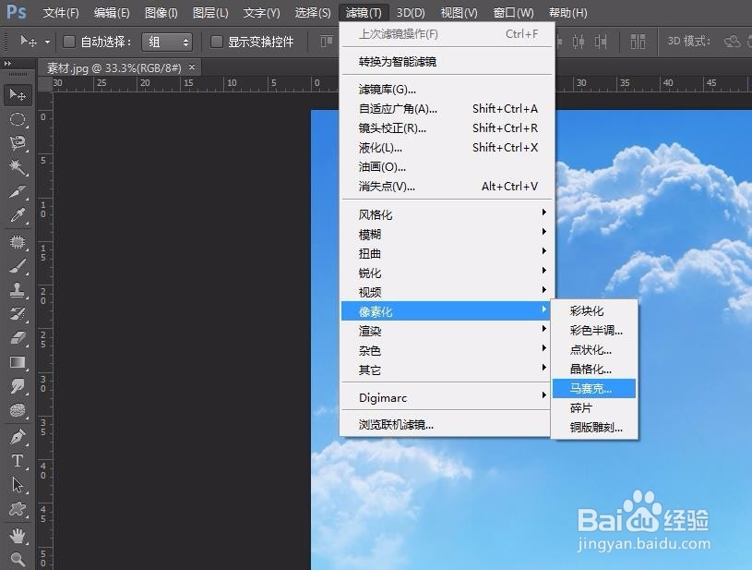Screen dimensions: 752x570
Task: Select the Path Selection arrow tool
Action: pos(18,485)
